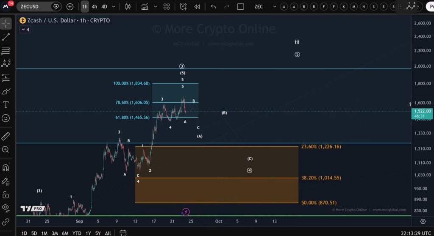Toggle stay in drawing mode
The height and width of the screenshot is (236, 434).
[x=6, y=181]
